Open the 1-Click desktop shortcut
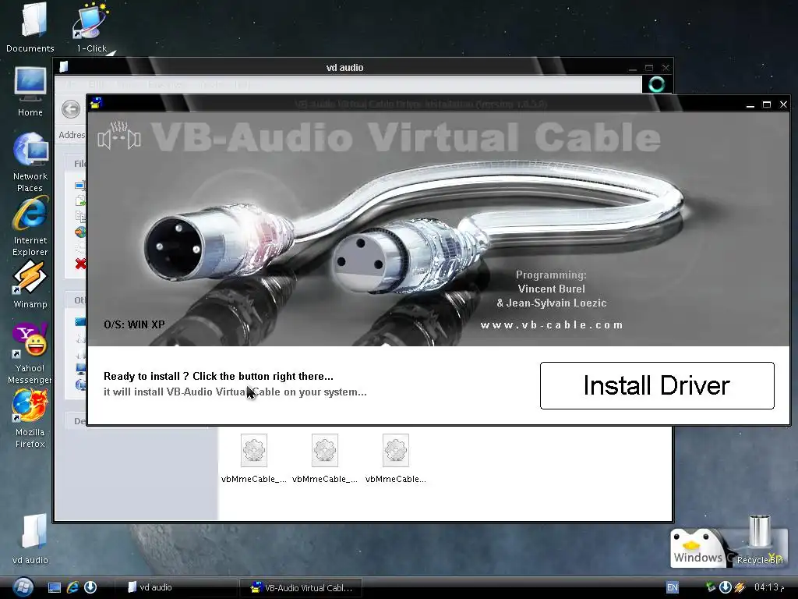 point(91,28)
